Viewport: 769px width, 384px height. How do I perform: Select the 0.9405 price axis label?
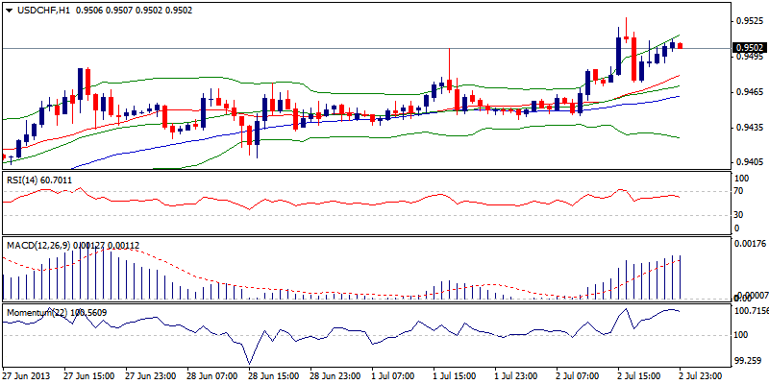tap(749, 164)
